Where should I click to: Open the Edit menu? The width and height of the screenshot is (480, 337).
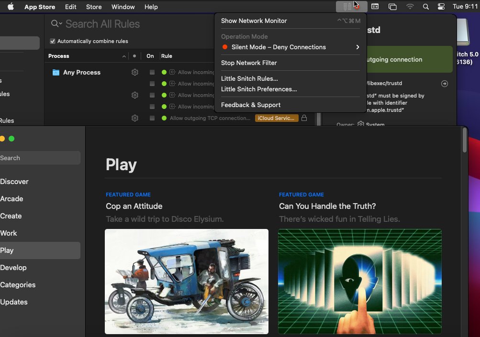pyautogui.click(x=71, y=7)
